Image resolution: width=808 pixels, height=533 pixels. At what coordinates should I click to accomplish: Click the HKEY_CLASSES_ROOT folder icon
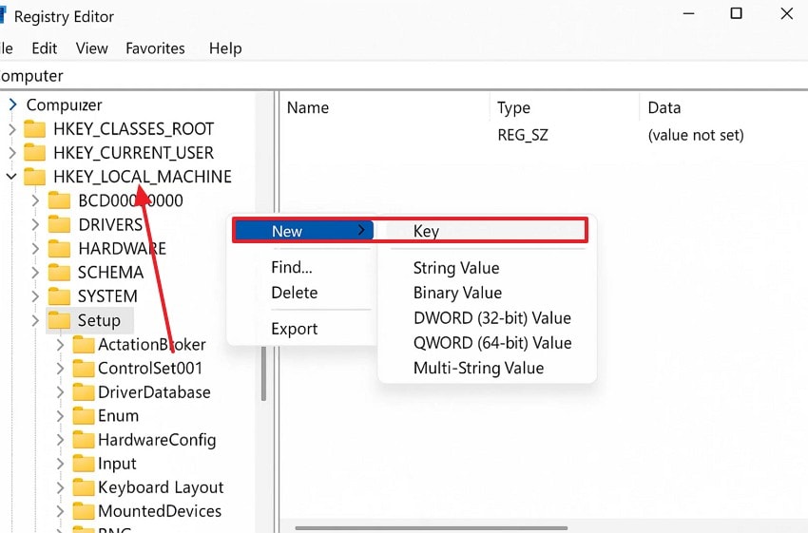tap(34, 129)
